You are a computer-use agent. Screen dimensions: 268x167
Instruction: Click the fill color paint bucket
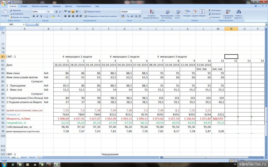click(53, 16)
